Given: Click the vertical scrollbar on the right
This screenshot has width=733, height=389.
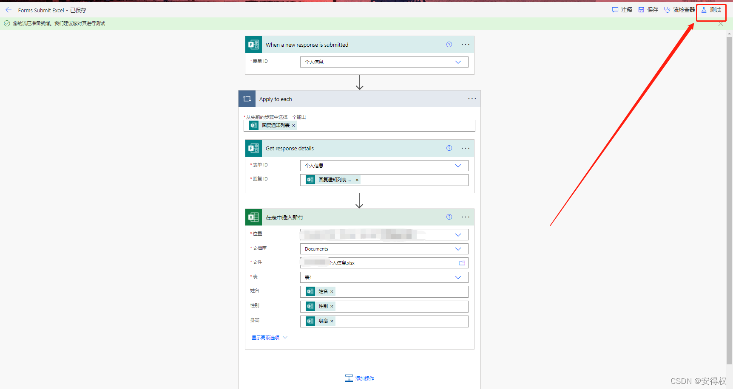Looking at the screenshot, I should pyautogui.click(x=730, y=200).
